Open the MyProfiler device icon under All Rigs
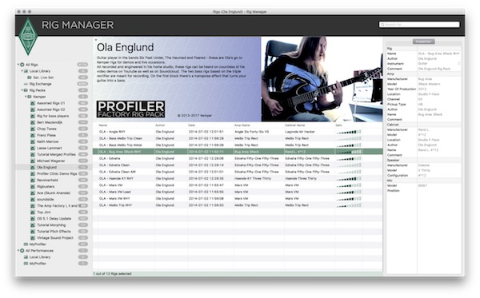This screenshot has height=298, width=480. [26, 244]
